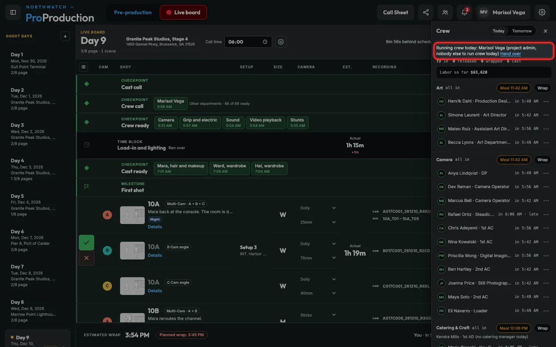
Task: Collapse the sidebar panel icon
Action: [13, 12]
